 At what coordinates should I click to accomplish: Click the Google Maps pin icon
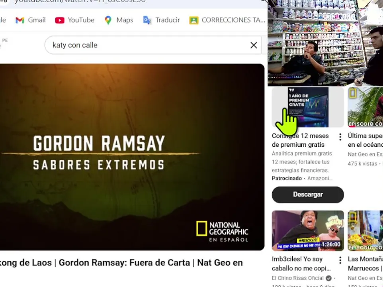point(108,20)
